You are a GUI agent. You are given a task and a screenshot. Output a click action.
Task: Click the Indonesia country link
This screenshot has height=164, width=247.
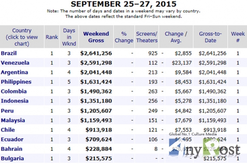coord(15,101)
